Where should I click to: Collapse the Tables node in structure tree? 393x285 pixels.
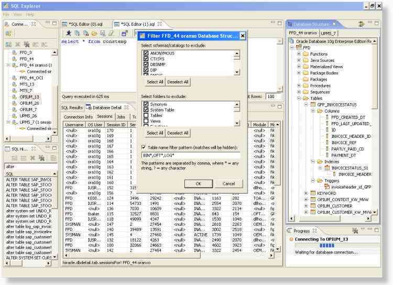tap(299, 98)
